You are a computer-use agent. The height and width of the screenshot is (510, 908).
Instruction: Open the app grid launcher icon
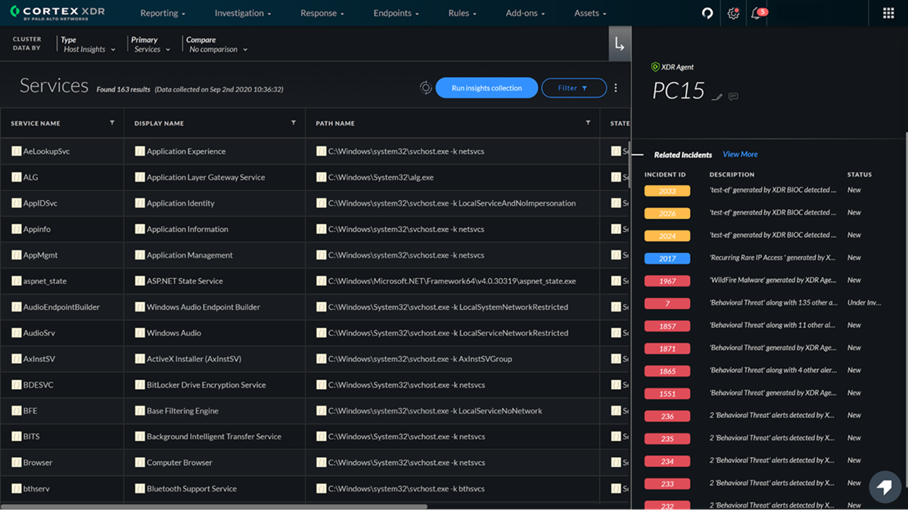pyautogui.click(x=888, y=13)
